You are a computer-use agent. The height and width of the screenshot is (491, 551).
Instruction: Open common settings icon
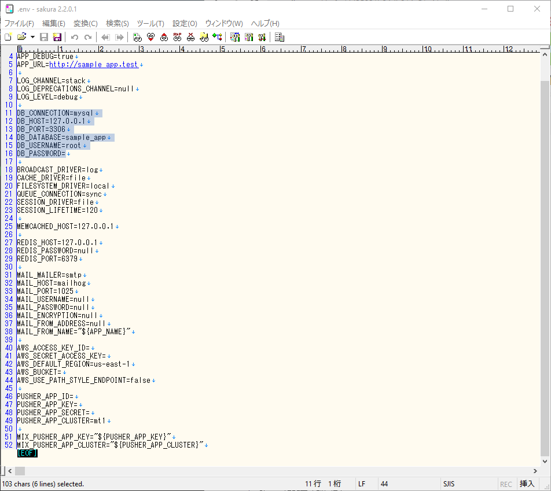click(262, 37)
